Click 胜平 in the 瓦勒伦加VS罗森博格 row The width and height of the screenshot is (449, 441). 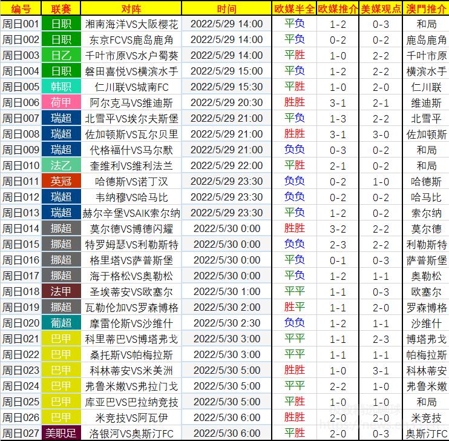click(x=294, y=307)
